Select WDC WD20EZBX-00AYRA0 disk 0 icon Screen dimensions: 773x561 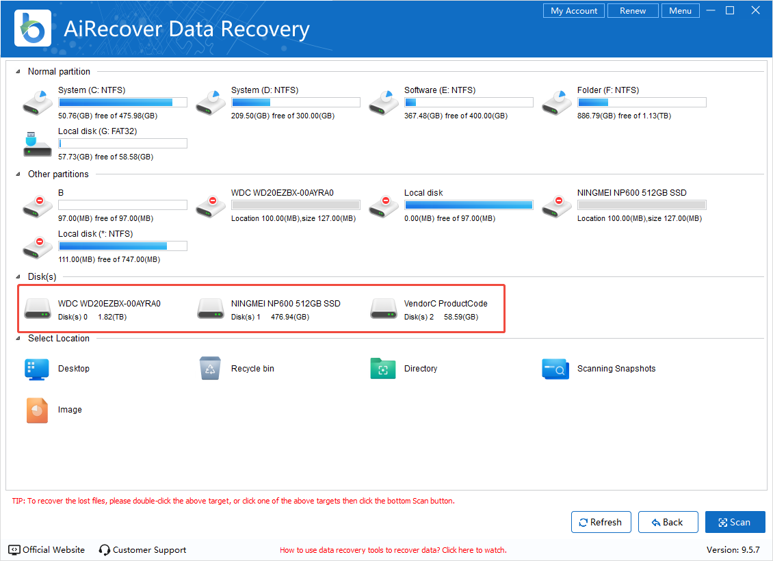[x=37, y=309]
